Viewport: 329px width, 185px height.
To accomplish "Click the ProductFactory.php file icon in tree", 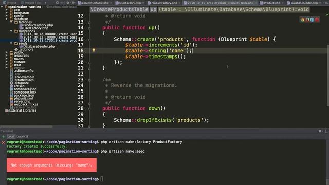I will coord(21,25).
